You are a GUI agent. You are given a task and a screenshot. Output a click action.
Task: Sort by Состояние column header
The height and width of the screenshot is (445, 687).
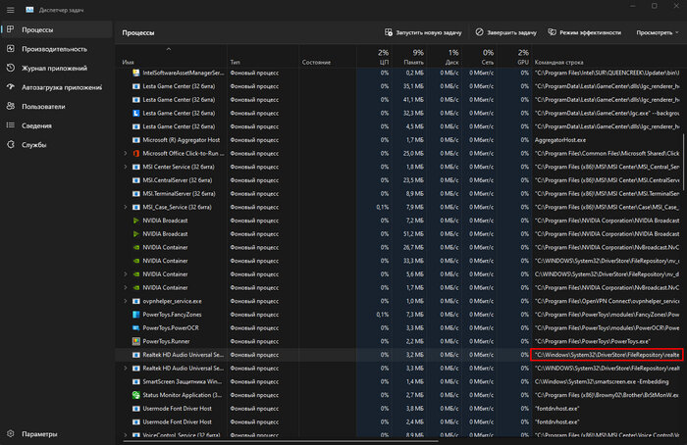(x=316, y=62)
